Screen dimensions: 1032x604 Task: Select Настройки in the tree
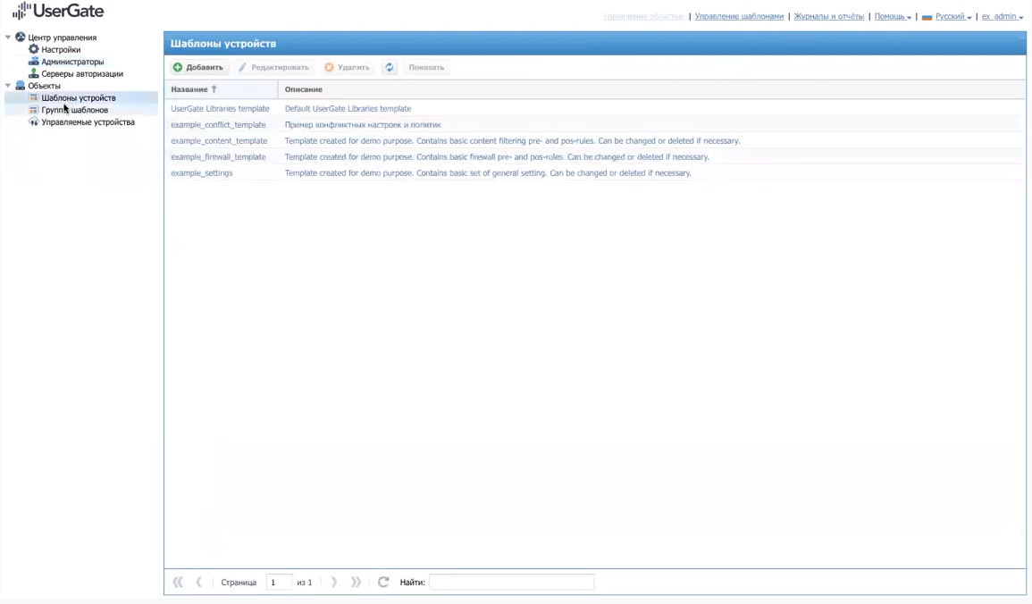tap(61, 49)
